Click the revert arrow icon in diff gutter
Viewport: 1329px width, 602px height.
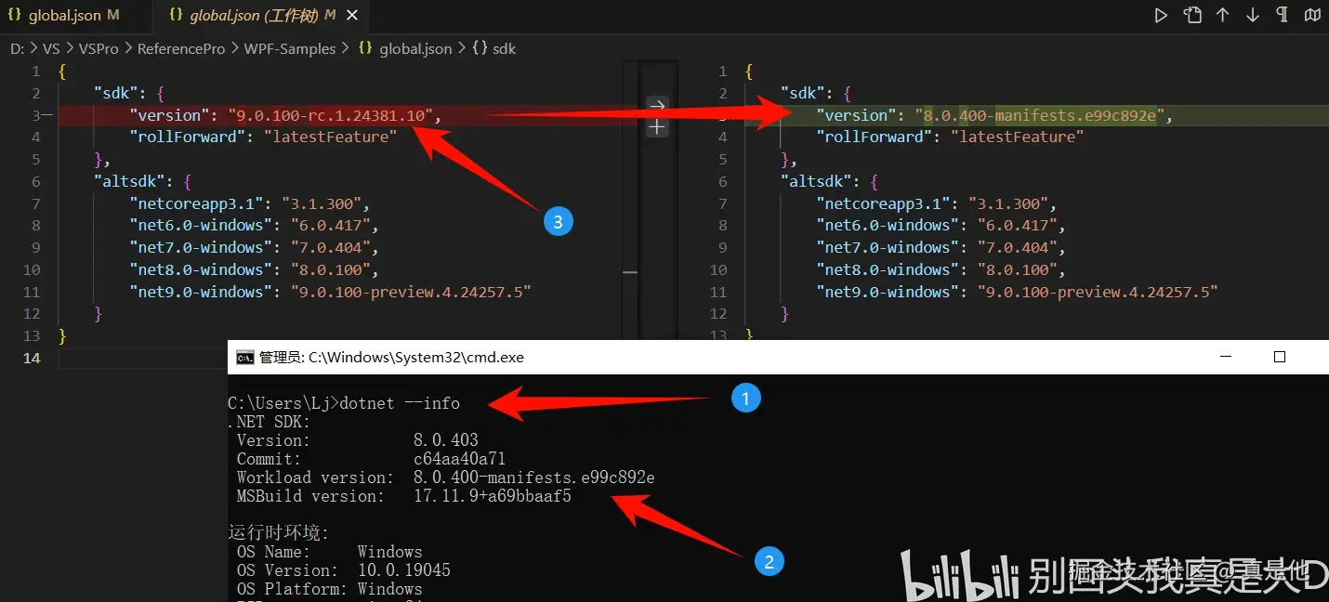pos(657,104)
